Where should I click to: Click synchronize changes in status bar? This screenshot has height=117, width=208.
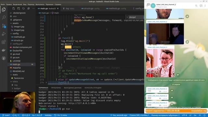point(16,115)
